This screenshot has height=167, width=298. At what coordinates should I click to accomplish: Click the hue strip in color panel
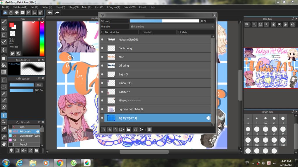coord(42,39)
